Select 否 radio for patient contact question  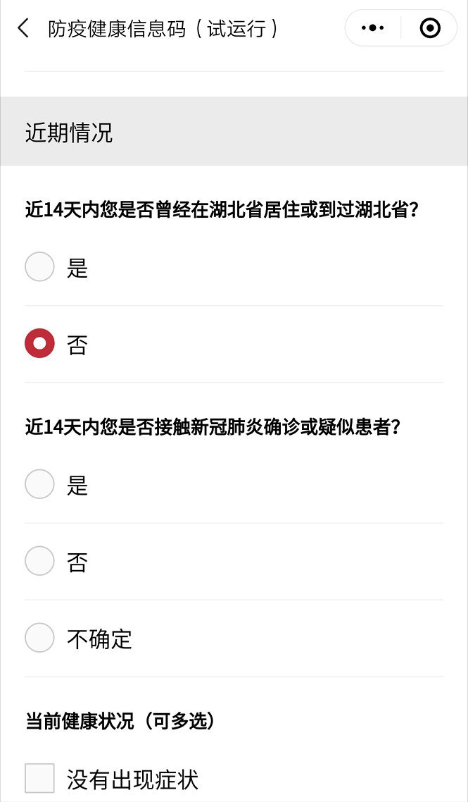39,561
